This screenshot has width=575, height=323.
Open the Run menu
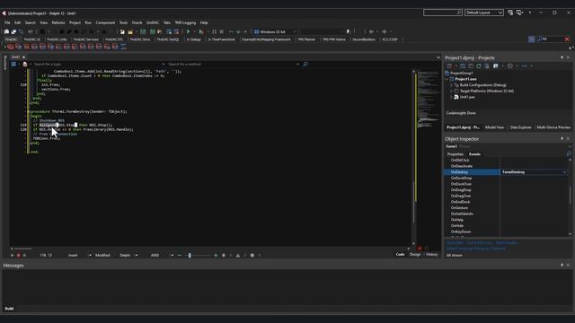pos(88,22)
